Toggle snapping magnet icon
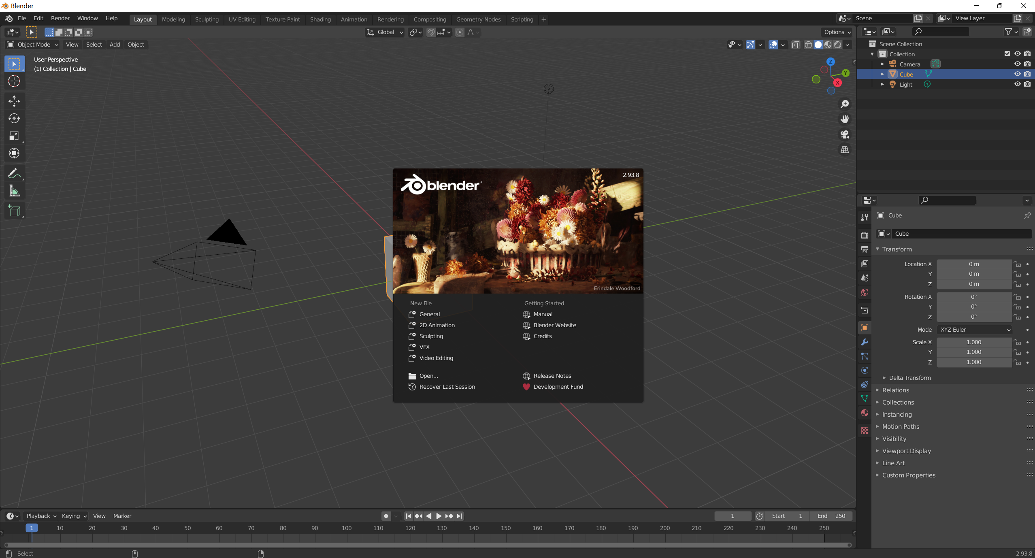1035x558 pixels. tap(431, 32)
